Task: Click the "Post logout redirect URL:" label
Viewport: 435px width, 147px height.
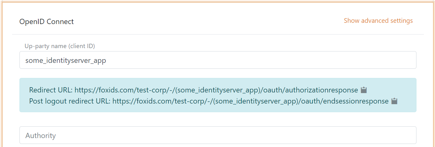Action: pos(70,101)
